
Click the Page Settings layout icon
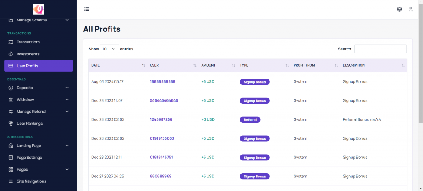[11, 158]
